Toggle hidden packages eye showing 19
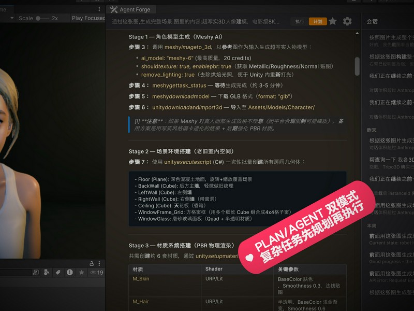Screen dimensions: 414x311 [x=97, y=273]
